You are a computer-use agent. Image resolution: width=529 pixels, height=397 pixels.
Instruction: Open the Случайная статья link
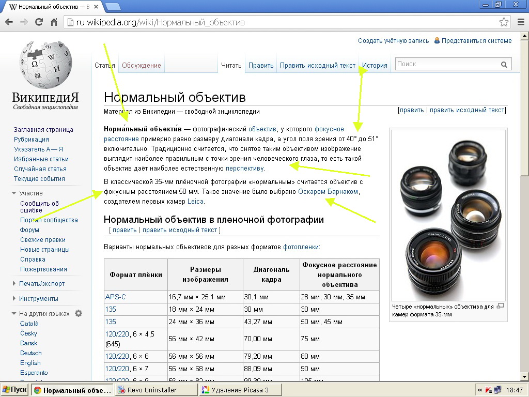click(x=40, y=169)
